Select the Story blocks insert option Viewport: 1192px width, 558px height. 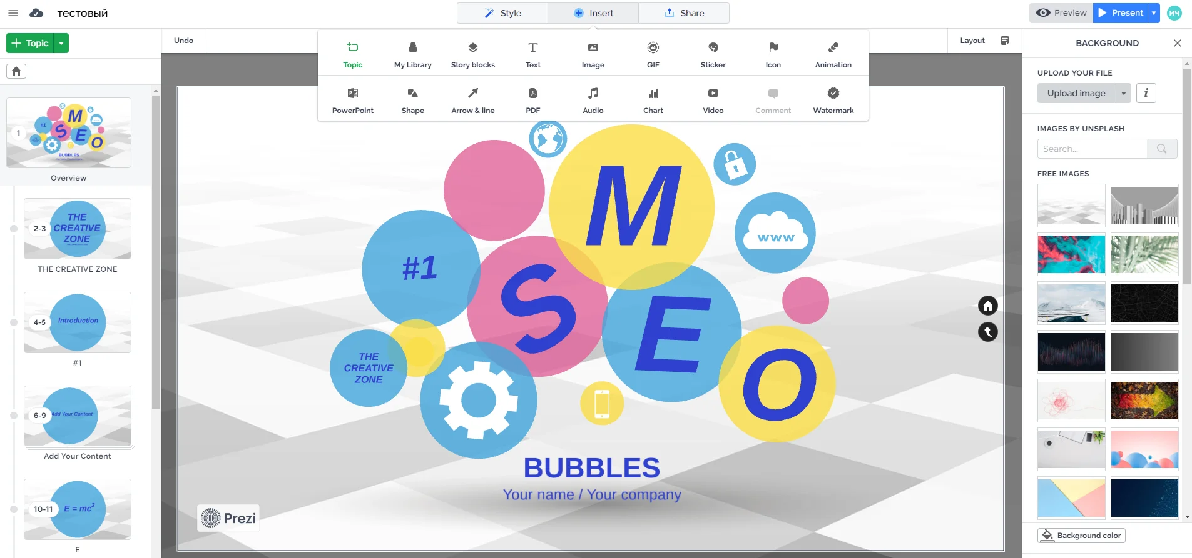click(472, 55)
